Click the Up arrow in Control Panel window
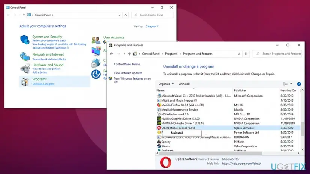Image resolution: width=310 pixels, height=174 pixels. coord(24,15)
